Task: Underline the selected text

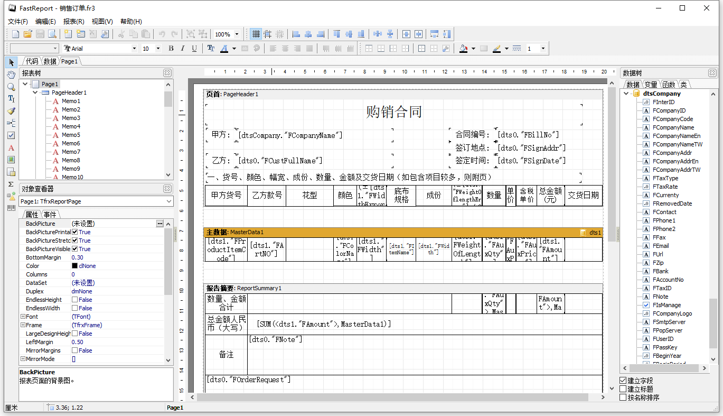Action: pyautogui.click(x=194, y=48)
